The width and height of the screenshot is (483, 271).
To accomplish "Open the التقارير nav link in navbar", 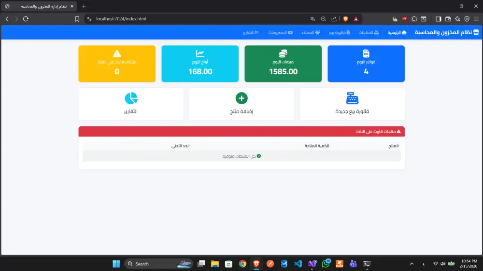I will point(251,33).
